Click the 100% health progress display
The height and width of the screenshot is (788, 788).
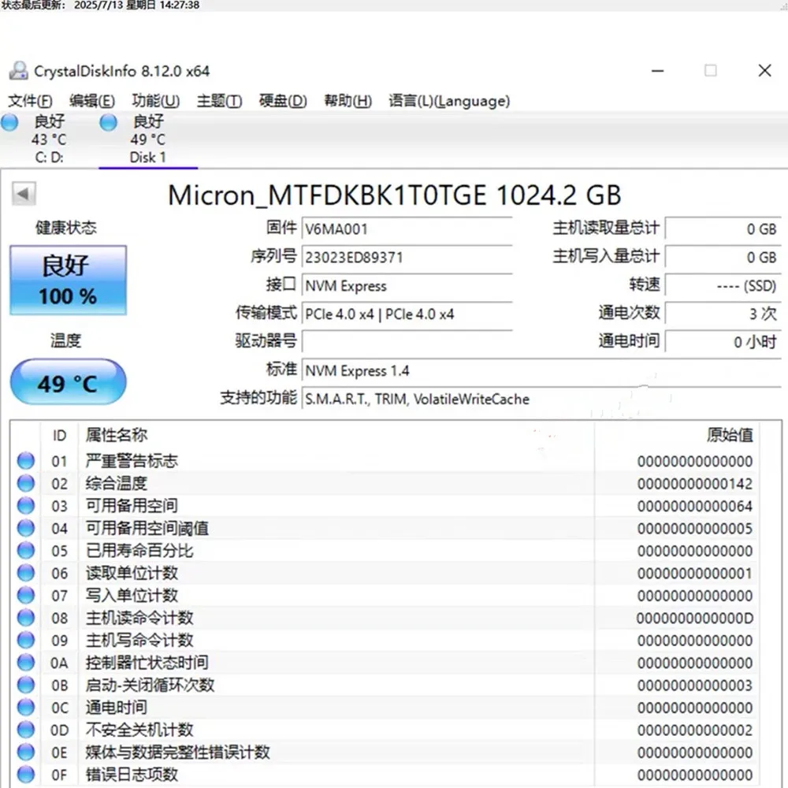click(x=68, y=295)
